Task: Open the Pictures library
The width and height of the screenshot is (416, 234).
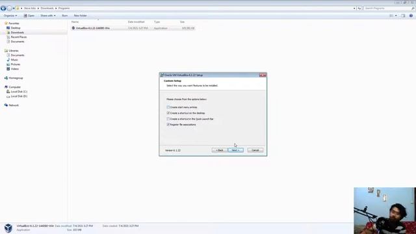Action: (x=16, y=64)
